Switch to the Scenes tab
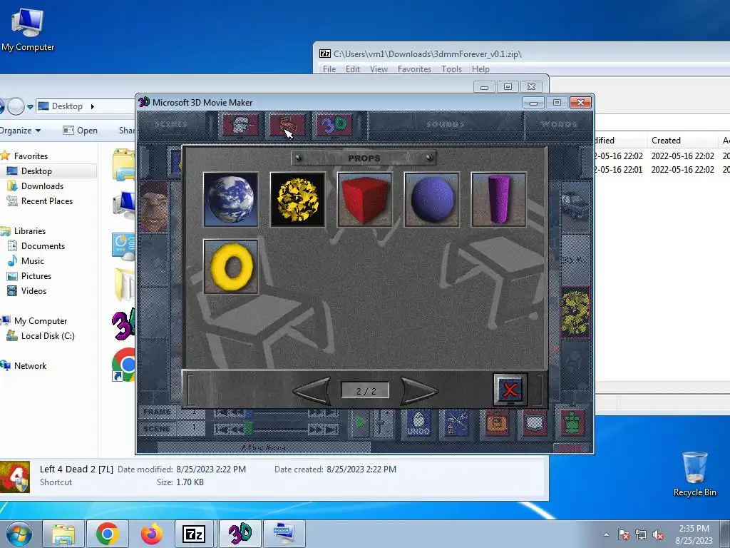 (x=171, y=124)
